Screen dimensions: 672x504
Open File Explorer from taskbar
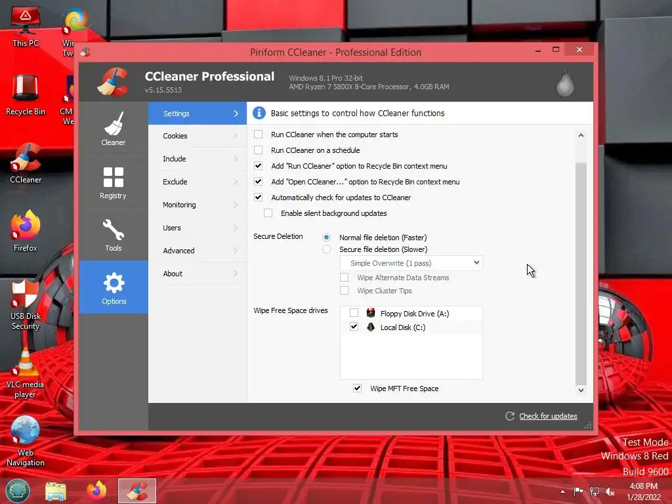pyautogui.click(x=56, y=491)
